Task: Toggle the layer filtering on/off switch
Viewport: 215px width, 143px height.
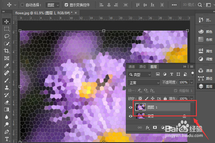Action: (193, 74)
